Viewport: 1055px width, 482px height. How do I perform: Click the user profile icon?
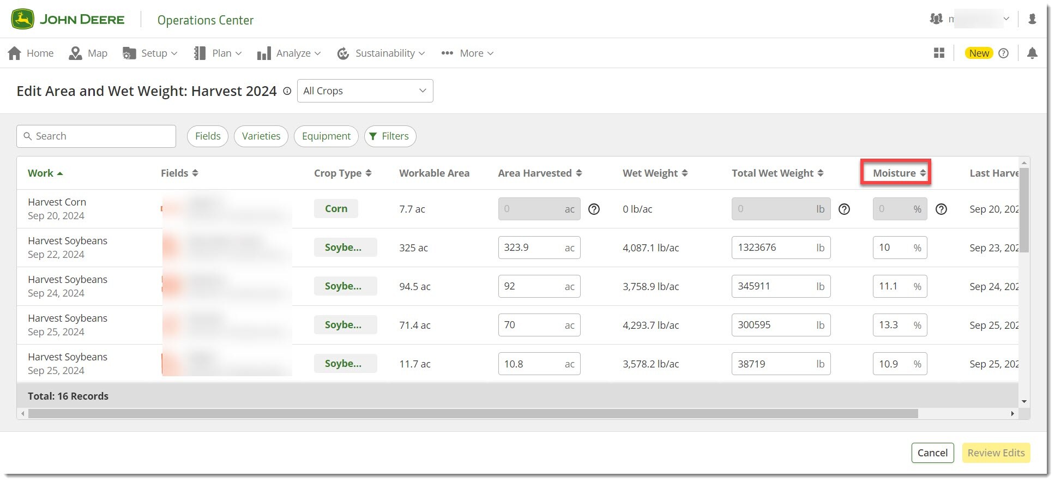pyautogui.click(x=1032, y=19)
